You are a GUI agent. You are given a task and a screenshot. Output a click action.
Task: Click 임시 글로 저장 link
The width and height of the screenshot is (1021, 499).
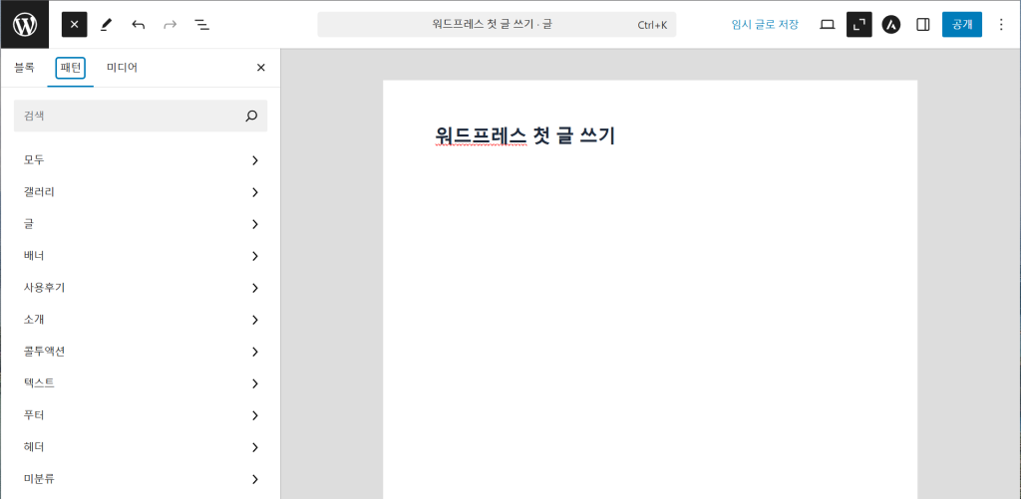point(765,25)
